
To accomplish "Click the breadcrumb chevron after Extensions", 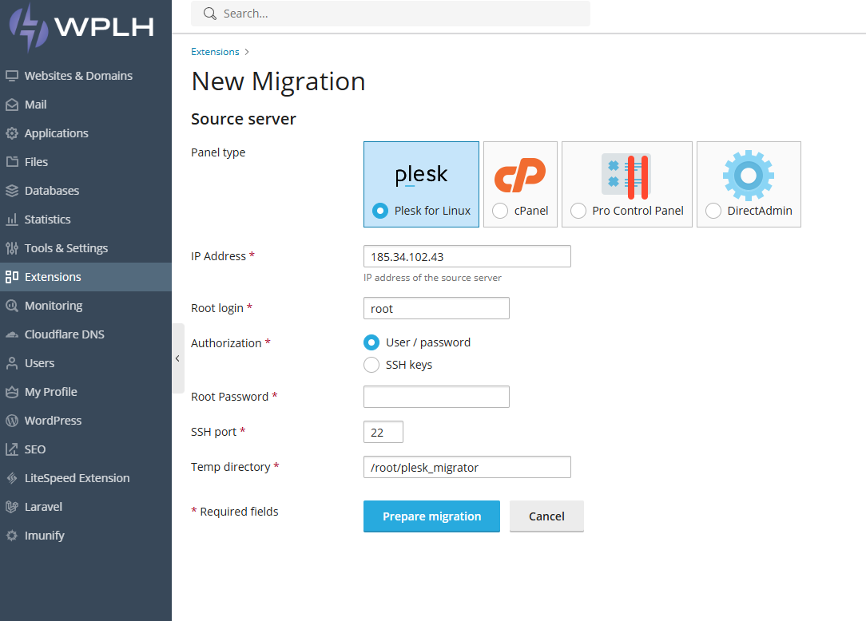I will coord(247,52).
